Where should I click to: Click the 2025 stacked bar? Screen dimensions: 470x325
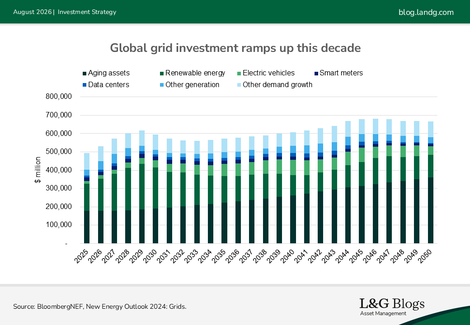pos(87,198)
